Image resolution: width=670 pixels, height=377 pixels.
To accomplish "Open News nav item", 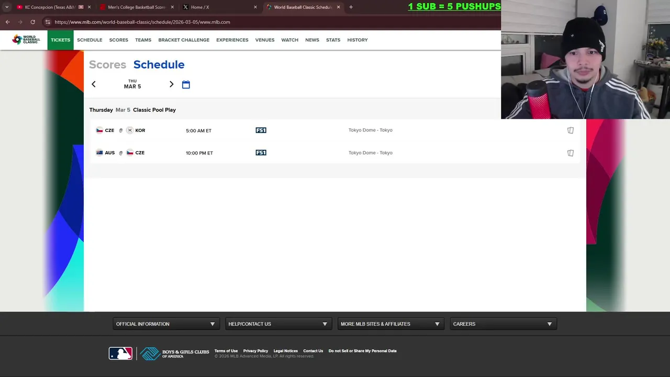I will tap(312, 40).
